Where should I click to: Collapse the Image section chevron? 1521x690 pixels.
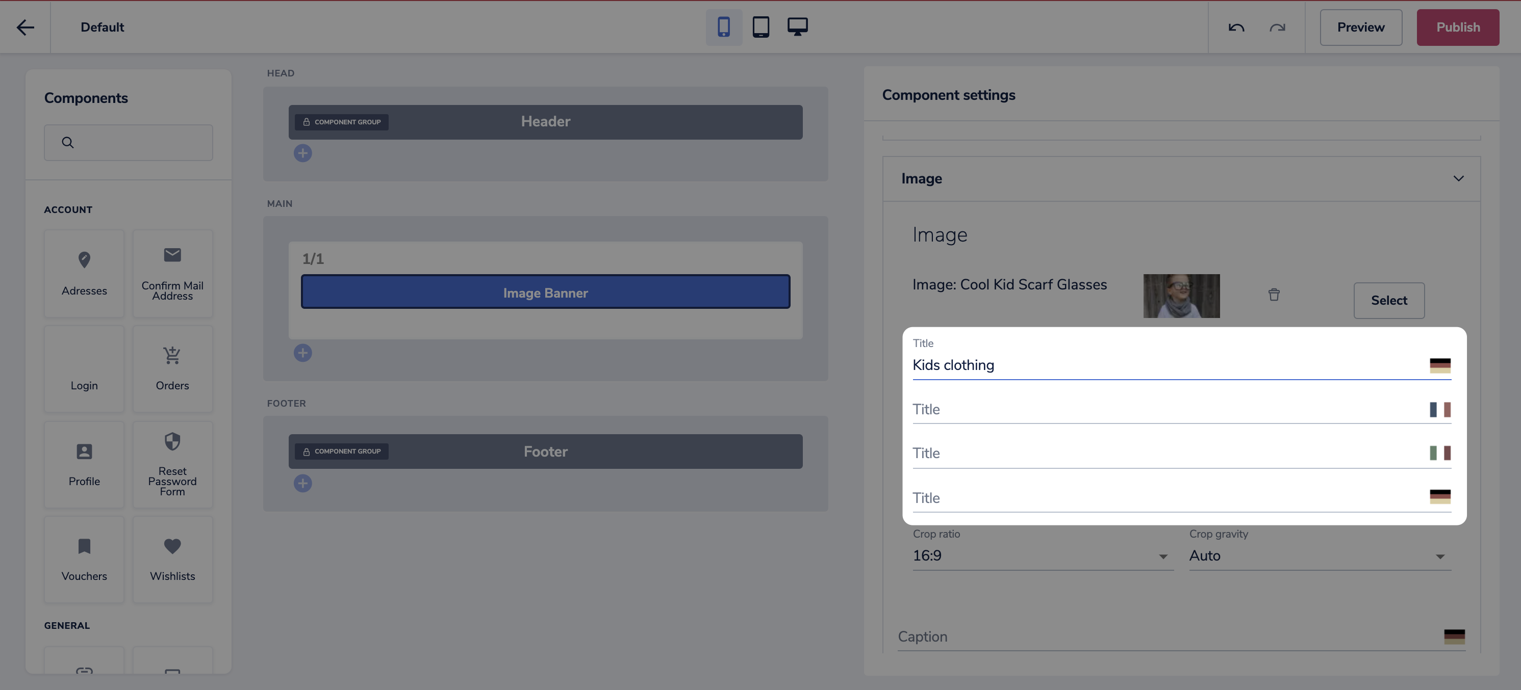(1458, 179)
